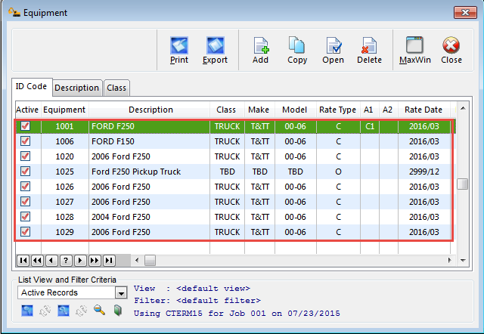This screenshot has width=484, height=334.
Task: Jump to the last record in the list
Action: click(x=109, y=261)
